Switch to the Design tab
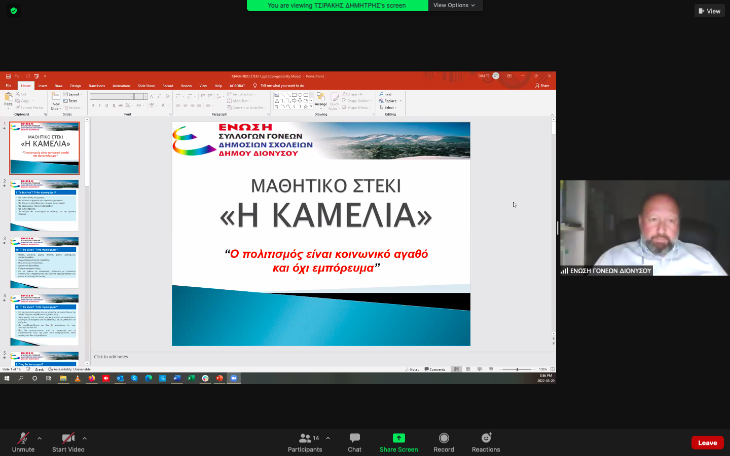 pyautogui.click(x=76, y=86)
